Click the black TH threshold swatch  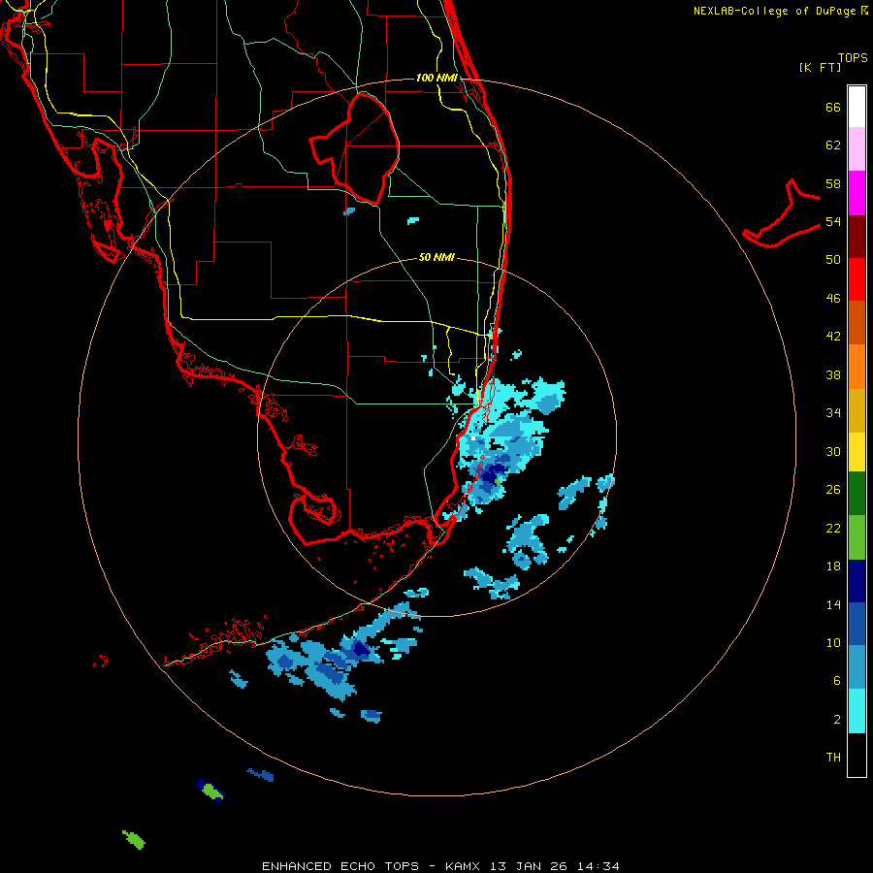pyautogui.click(x=857, y=755)
